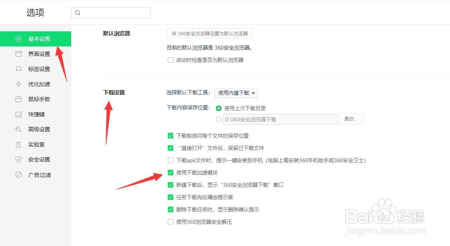The height and width of the screenshot is (246, 450).
Task: Click the search magnifier icon
Action: (x=78, y=13)
